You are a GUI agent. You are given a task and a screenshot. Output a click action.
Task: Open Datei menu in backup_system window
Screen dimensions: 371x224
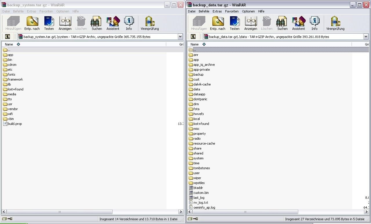coord(6,11)
